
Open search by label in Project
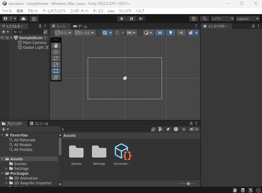pyautogui.click(x=168, y=129)
